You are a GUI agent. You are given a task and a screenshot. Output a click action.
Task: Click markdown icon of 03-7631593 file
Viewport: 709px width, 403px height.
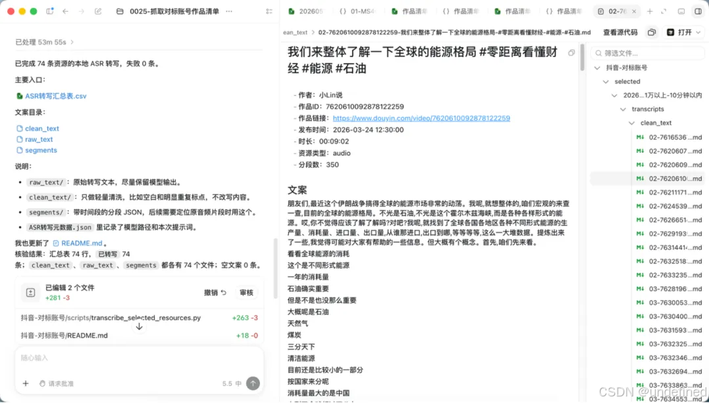640,330
